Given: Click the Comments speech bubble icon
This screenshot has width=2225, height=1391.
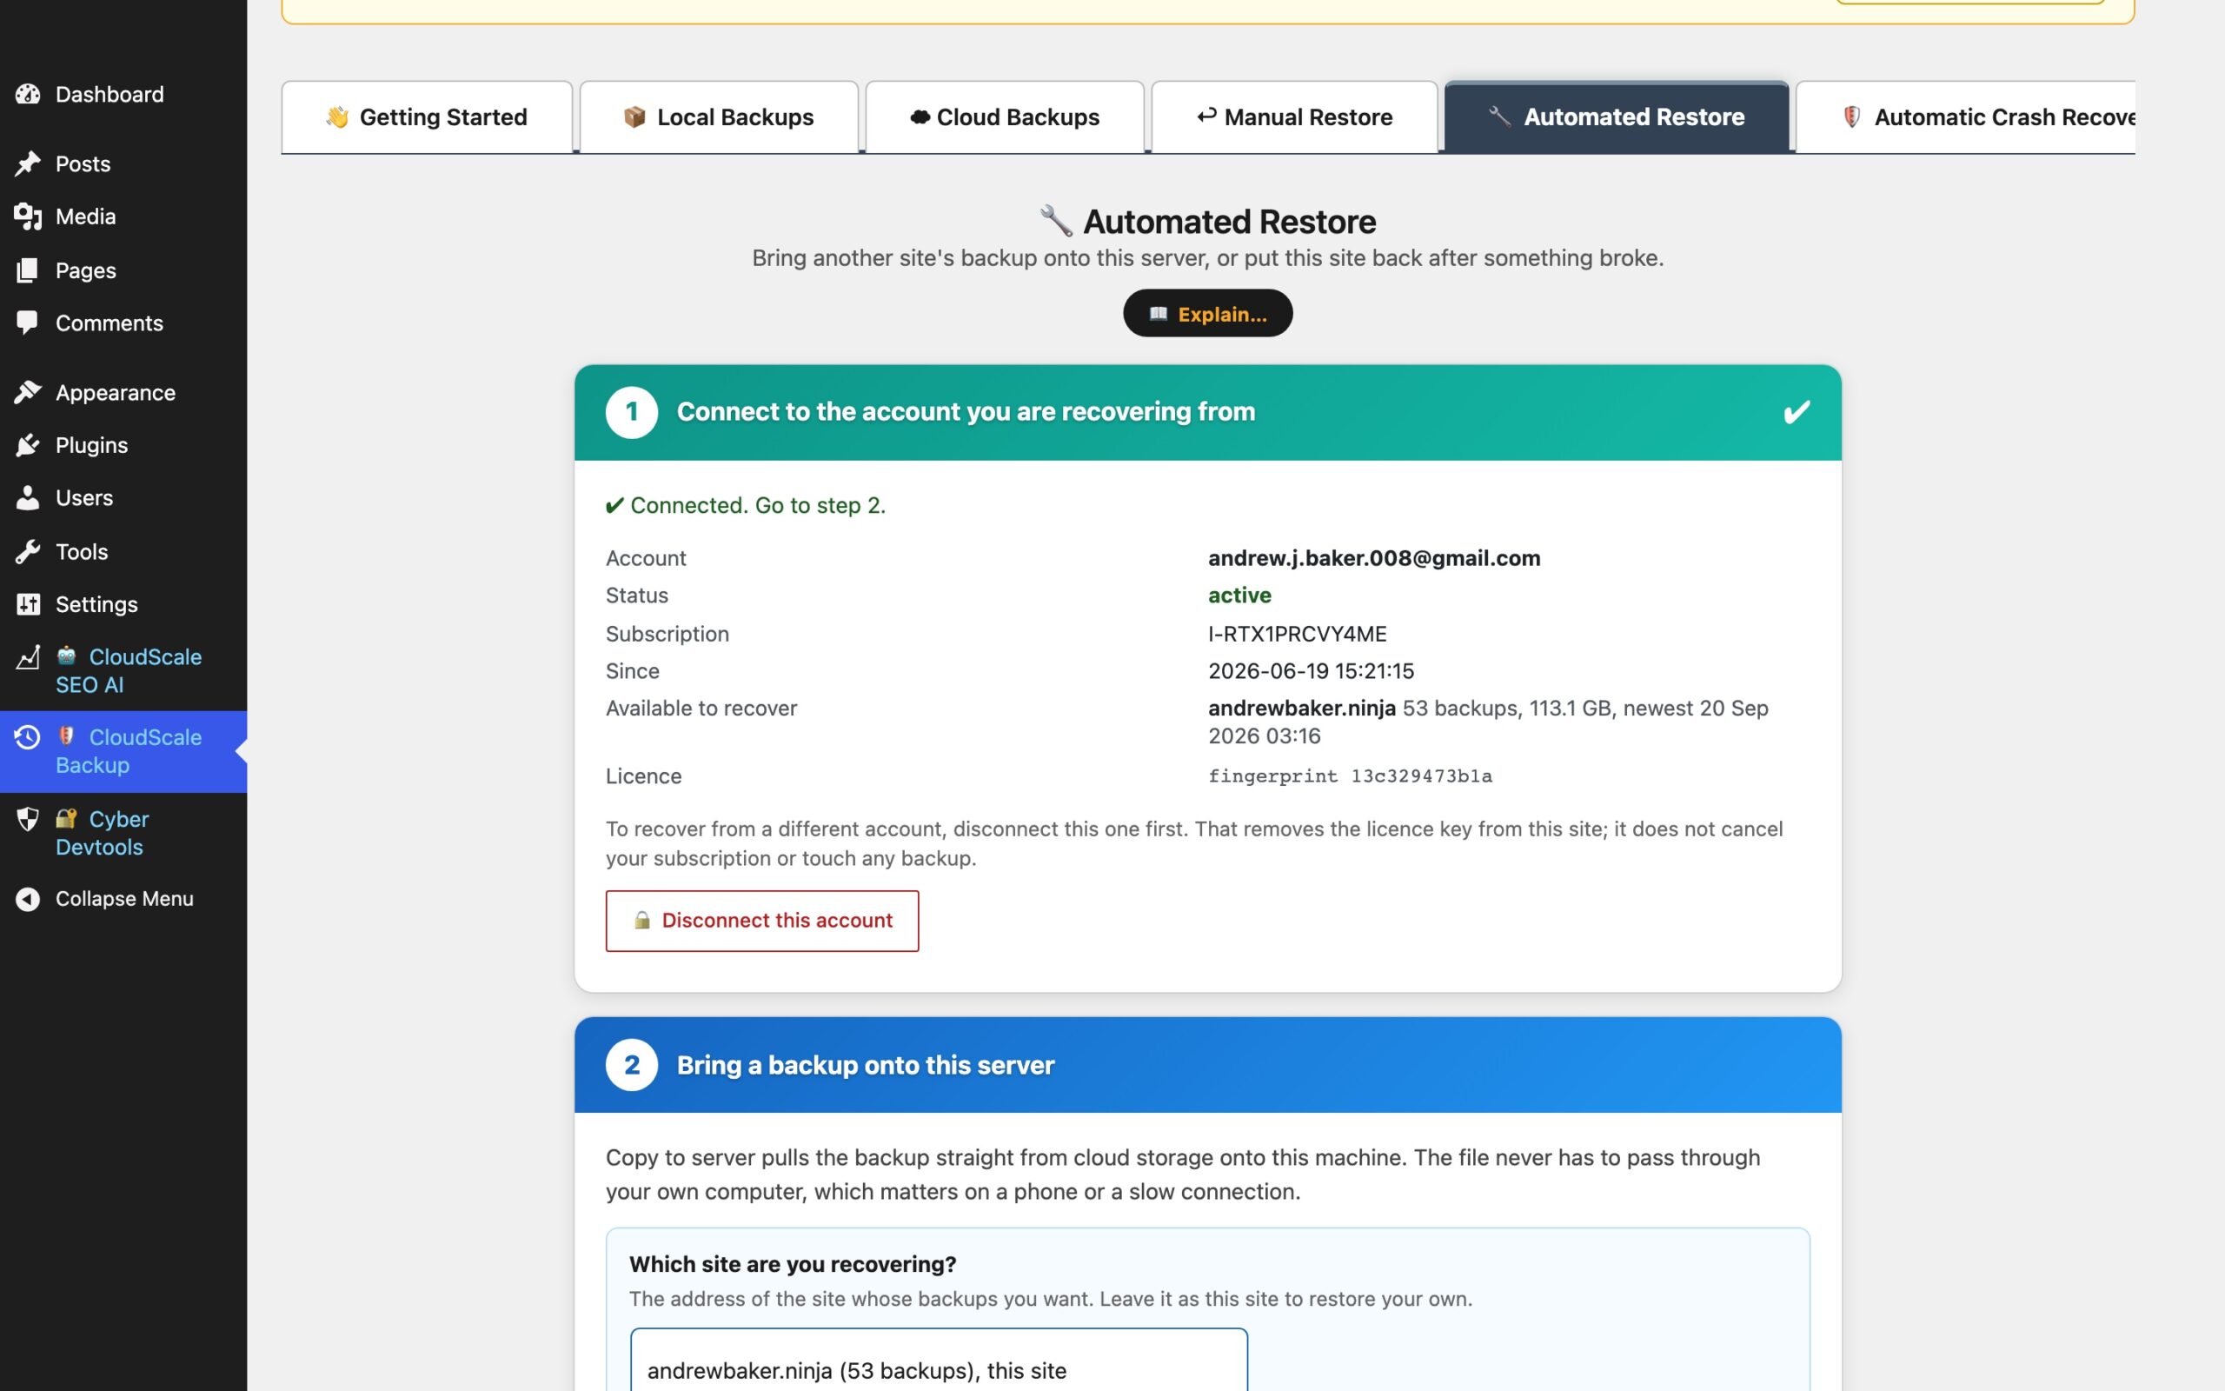Looking at the screenshot, I should coord(28,323).
